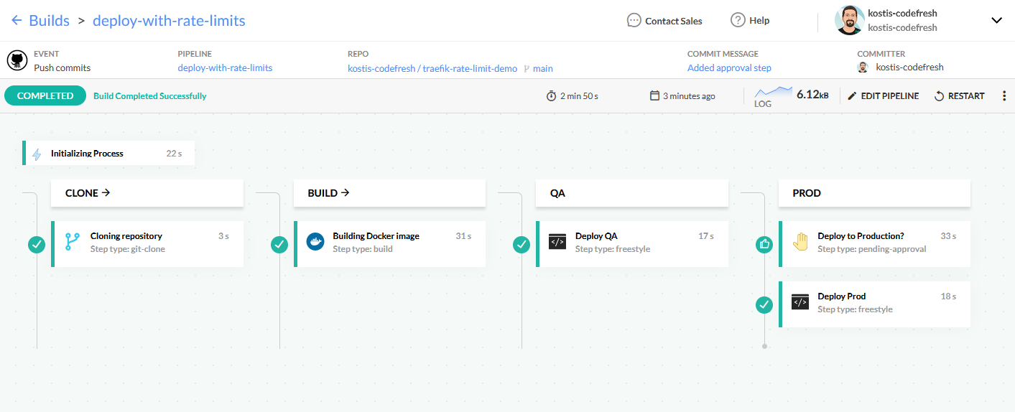Click the Help question mark icon
Image resolution: width=1015 pixels, height=412 pixels.
coord(738,20)
